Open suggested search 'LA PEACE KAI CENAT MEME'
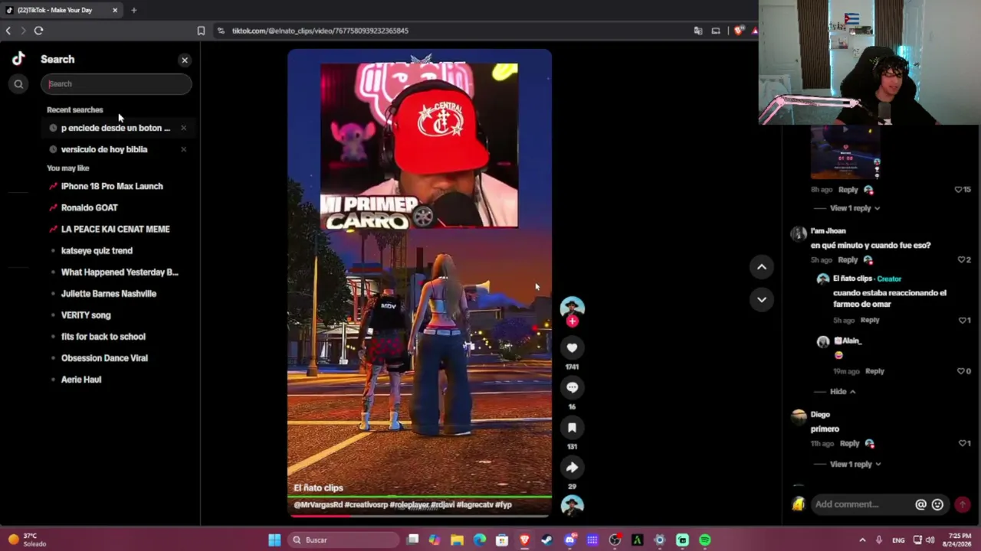The width and height of the screenshot is (981, 551). pyautogui.click(x=116, y=229)
